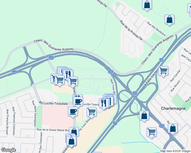Viewport: 191px width, 153px height.
Task: Select the 40 highway shield at upper right
Action: tap(161, 60)
